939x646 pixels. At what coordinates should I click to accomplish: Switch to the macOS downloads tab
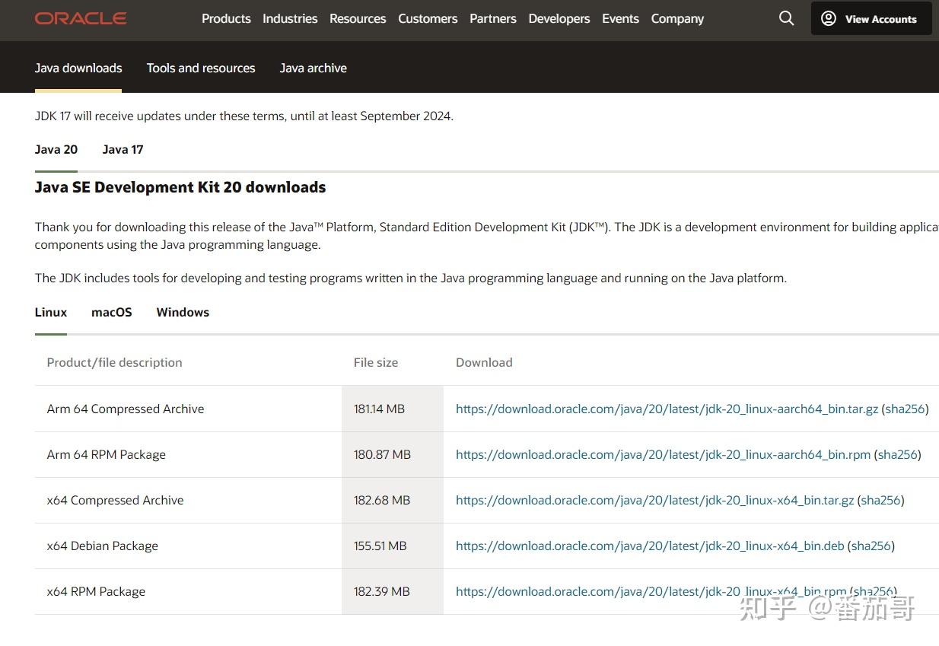pos(112,312)
